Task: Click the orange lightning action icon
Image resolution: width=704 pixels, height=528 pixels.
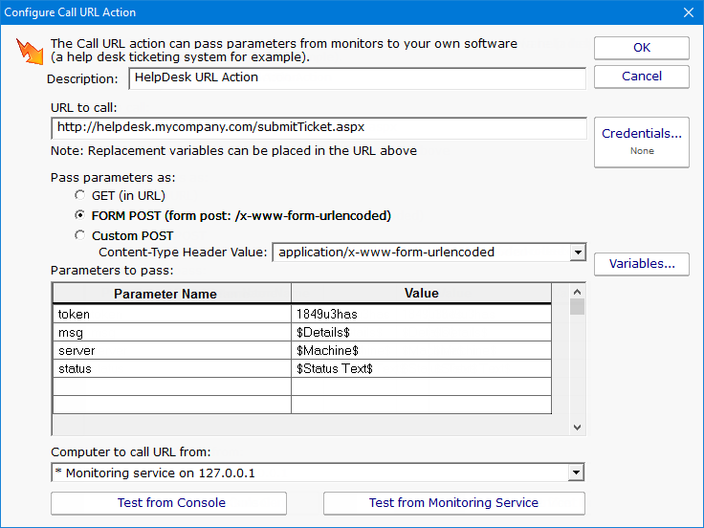Action: coord(30,52)
